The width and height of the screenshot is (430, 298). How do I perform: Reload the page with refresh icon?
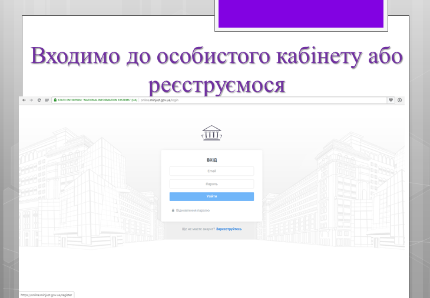pyautogui.click(x=39, y=100)
